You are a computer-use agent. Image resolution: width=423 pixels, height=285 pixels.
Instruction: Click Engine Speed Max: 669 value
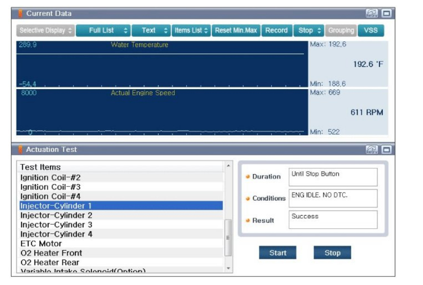click(x=325, y=92)
